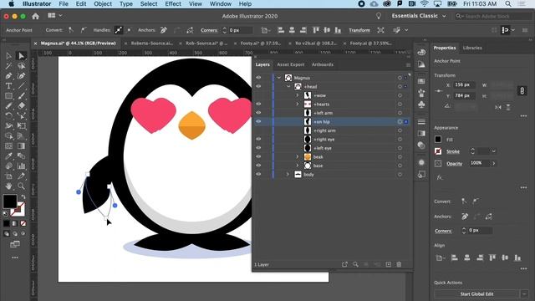Open the Object menu
535x301 pixels.
pos(103,3)
